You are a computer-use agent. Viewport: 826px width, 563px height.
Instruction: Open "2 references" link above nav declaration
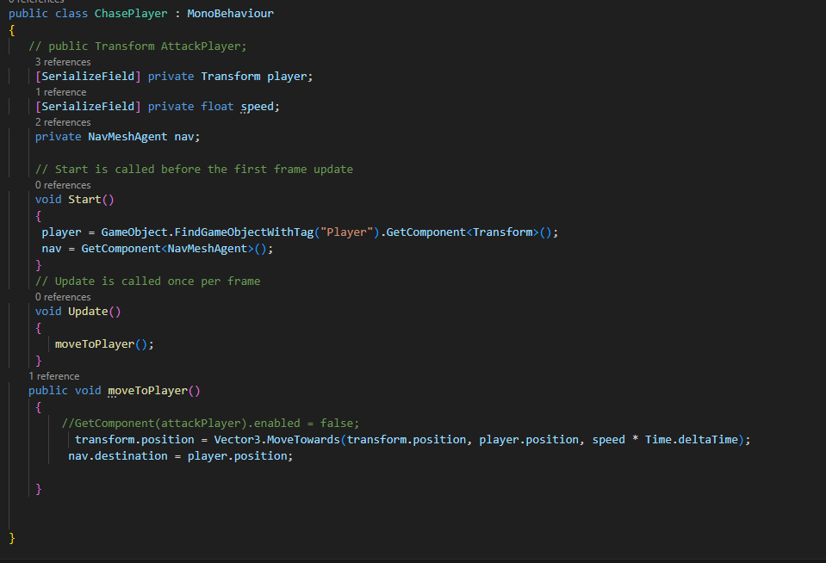(63, 122)
